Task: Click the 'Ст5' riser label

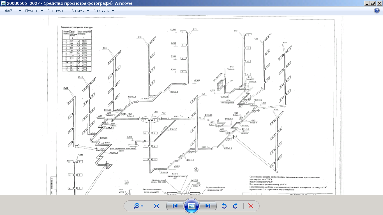Action: (236, 31)
